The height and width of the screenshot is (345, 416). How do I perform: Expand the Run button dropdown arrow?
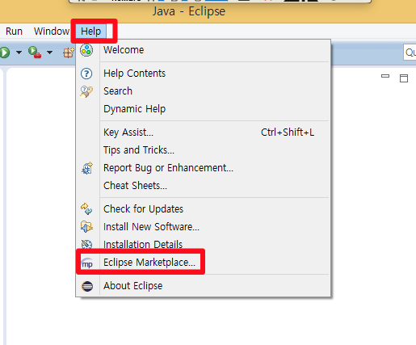pyautogui.click(x=19, y=53)
